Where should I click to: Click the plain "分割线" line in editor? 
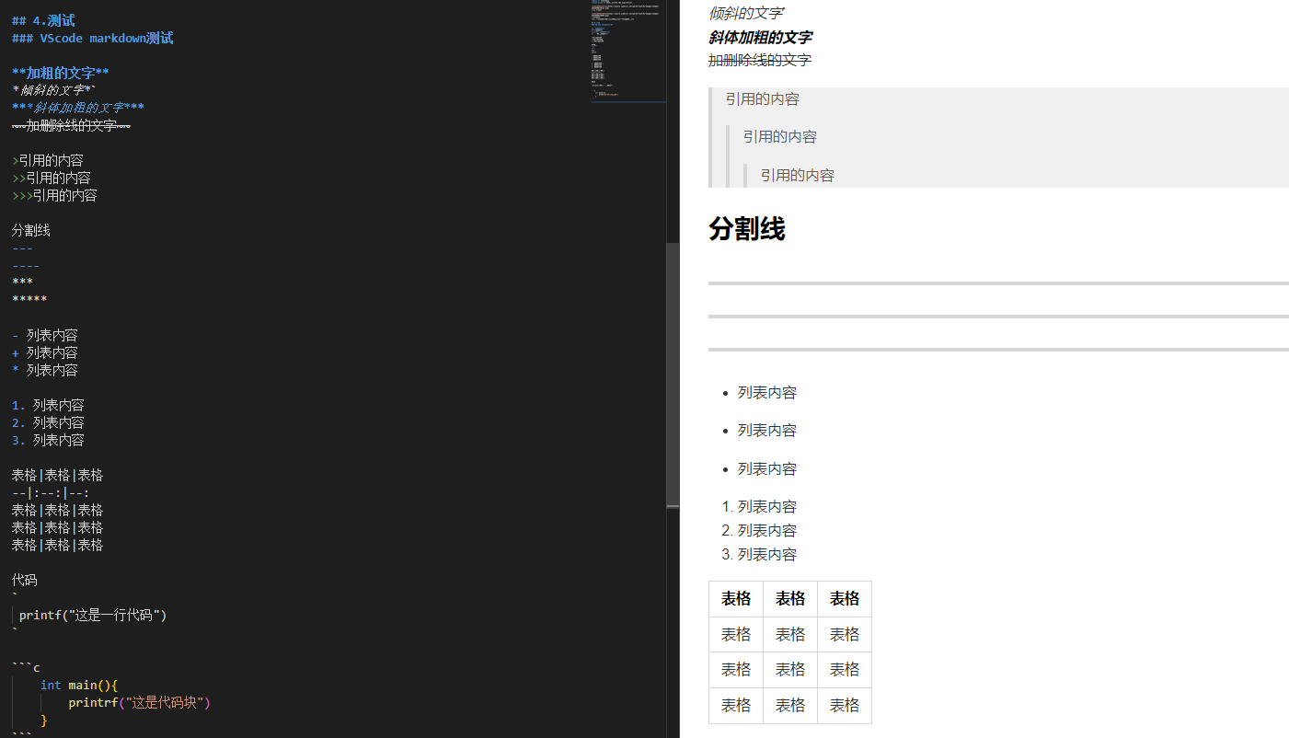(31, 230)
